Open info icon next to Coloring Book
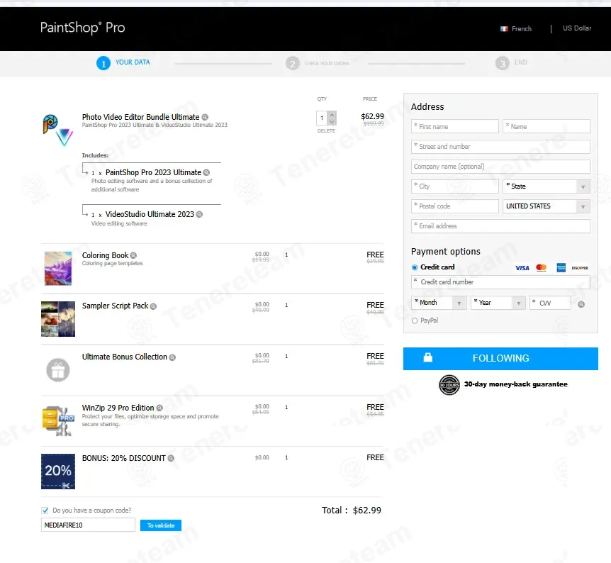This screenshot has width=611, height=563. [x=133, y=255]
